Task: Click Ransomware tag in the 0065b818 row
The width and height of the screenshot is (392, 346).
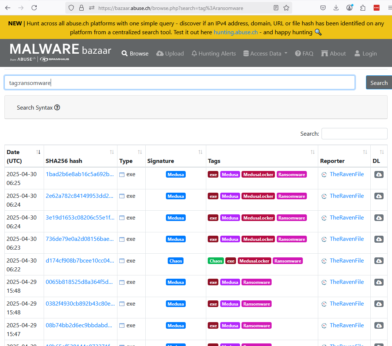Action: pyautogui.click(x=257, y=282)
